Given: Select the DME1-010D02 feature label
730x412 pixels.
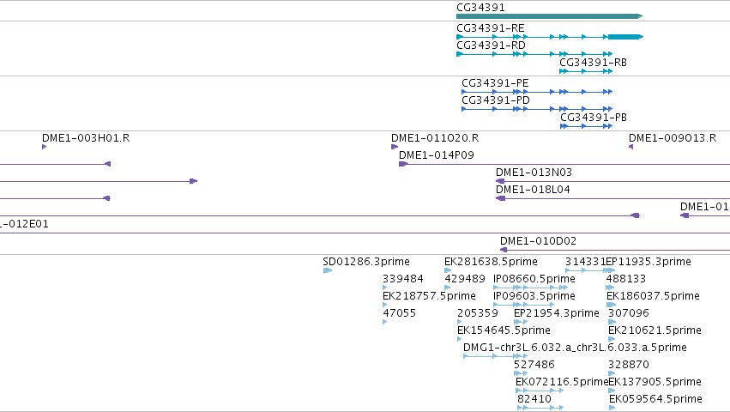Looking at the screenshot, I should click(538, 241).
